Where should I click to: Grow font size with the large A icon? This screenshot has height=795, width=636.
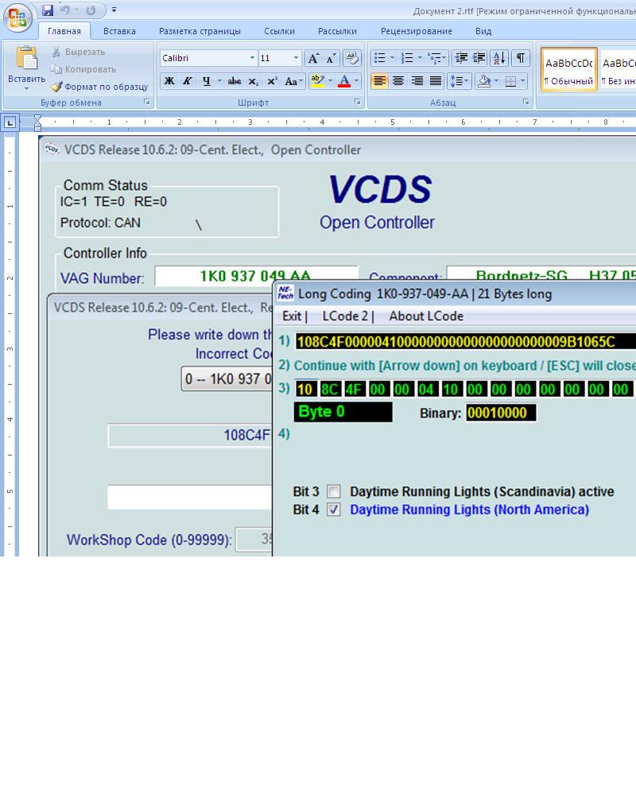point(314,58)
